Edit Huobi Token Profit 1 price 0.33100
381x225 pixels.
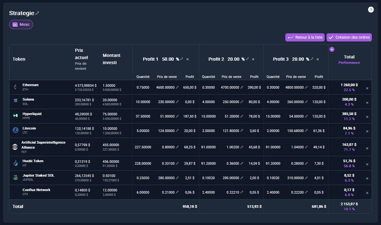coord(177,163)
